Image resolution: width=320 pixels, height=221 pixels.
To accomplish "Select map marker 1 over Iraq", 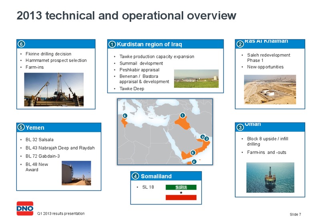I will click(x=182, y=115).
